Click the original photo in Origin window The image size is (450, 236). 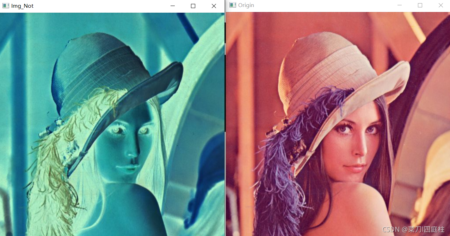(338, 124)
